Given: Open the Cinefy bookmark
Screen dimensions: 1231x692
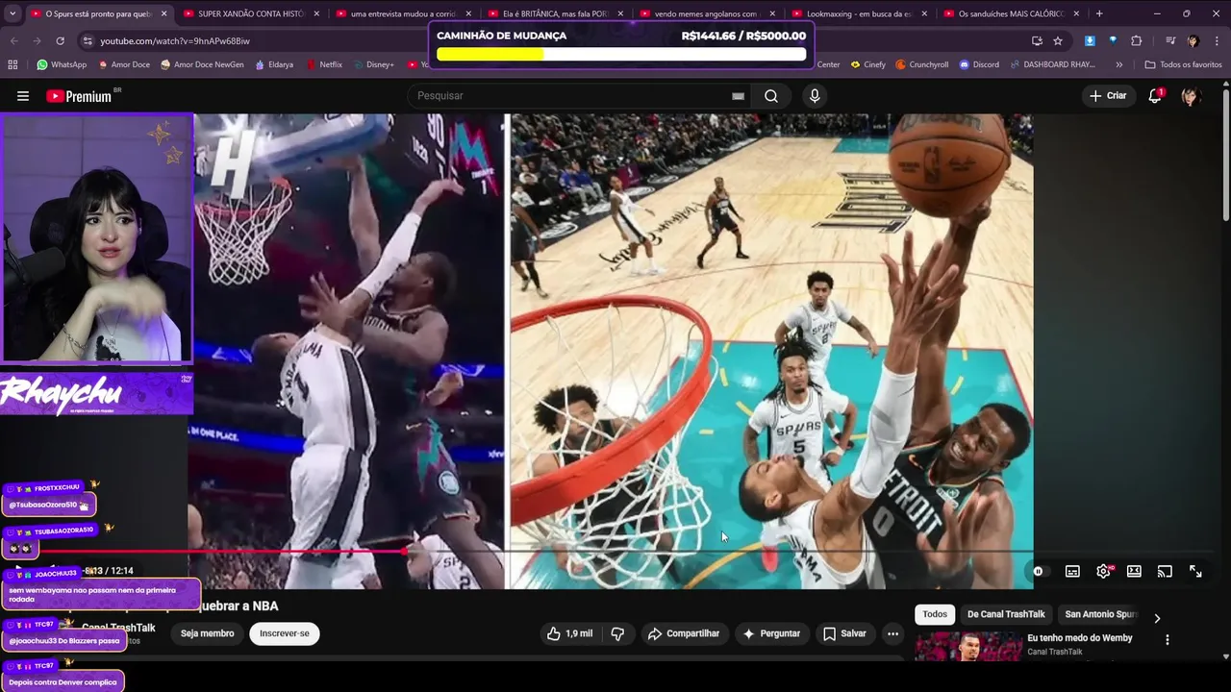Looking at the screenshot, I should pyautogui.click(x=867, y=64).
